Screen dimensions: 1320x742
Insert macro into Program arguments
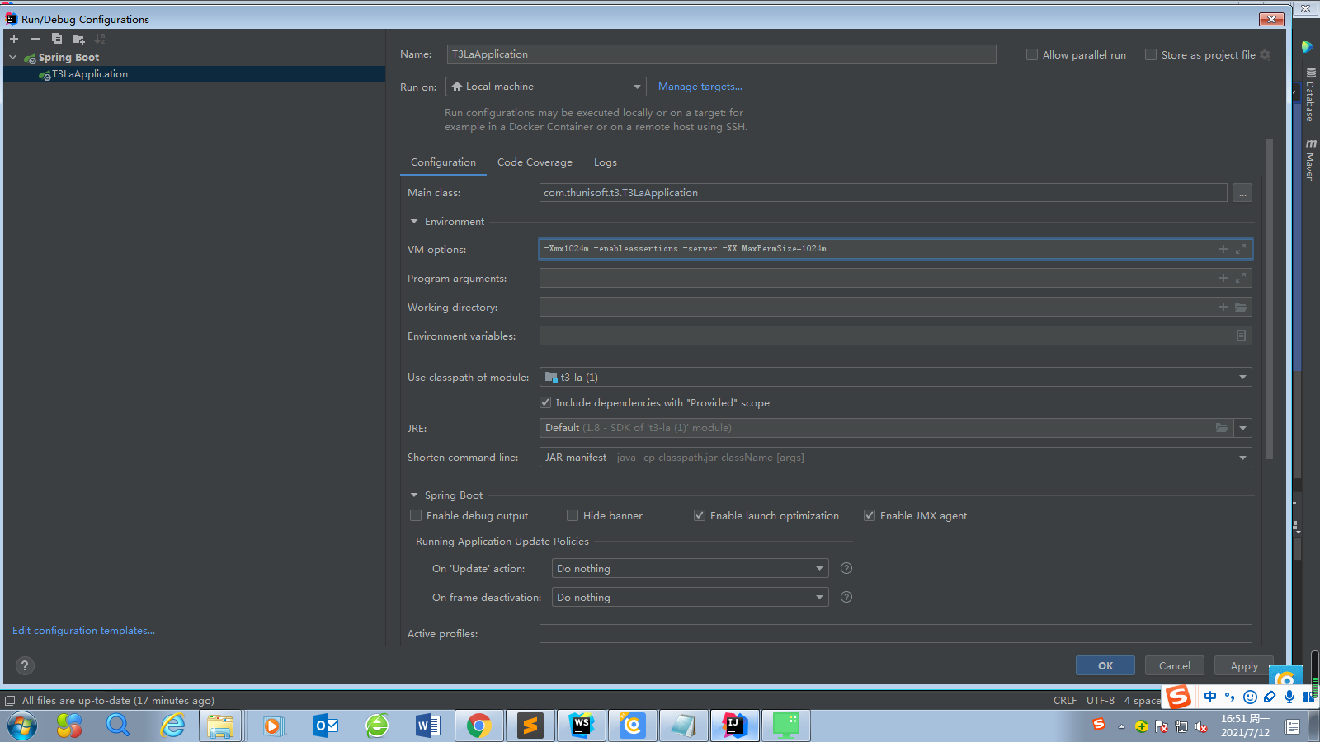(1223, 278)
